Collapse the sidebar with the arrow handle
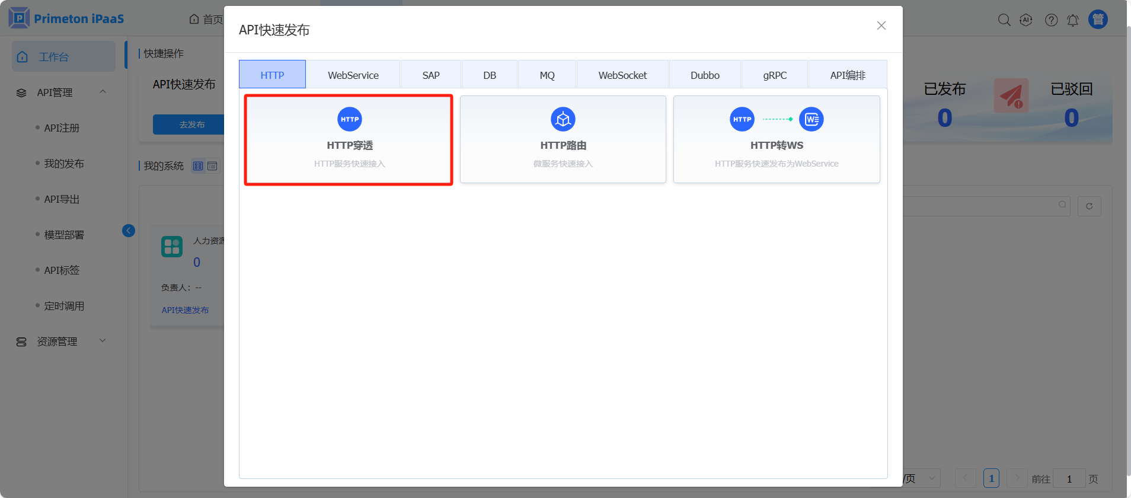This screenshot has width=1131, height=498. 129,231
